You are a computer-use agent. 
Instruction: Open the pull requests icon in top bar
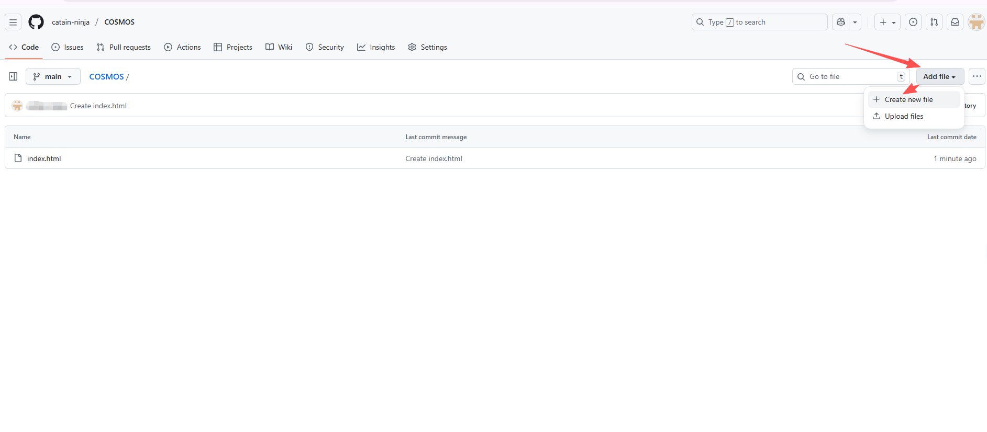[x=934, y=22]
